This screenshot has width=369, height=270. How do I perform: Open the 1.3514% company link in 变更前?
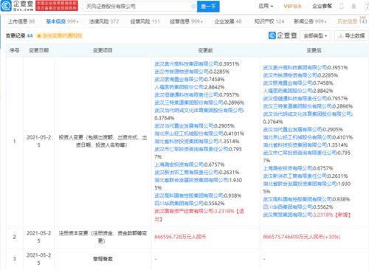pyautogui.click(x=187, y=142)
